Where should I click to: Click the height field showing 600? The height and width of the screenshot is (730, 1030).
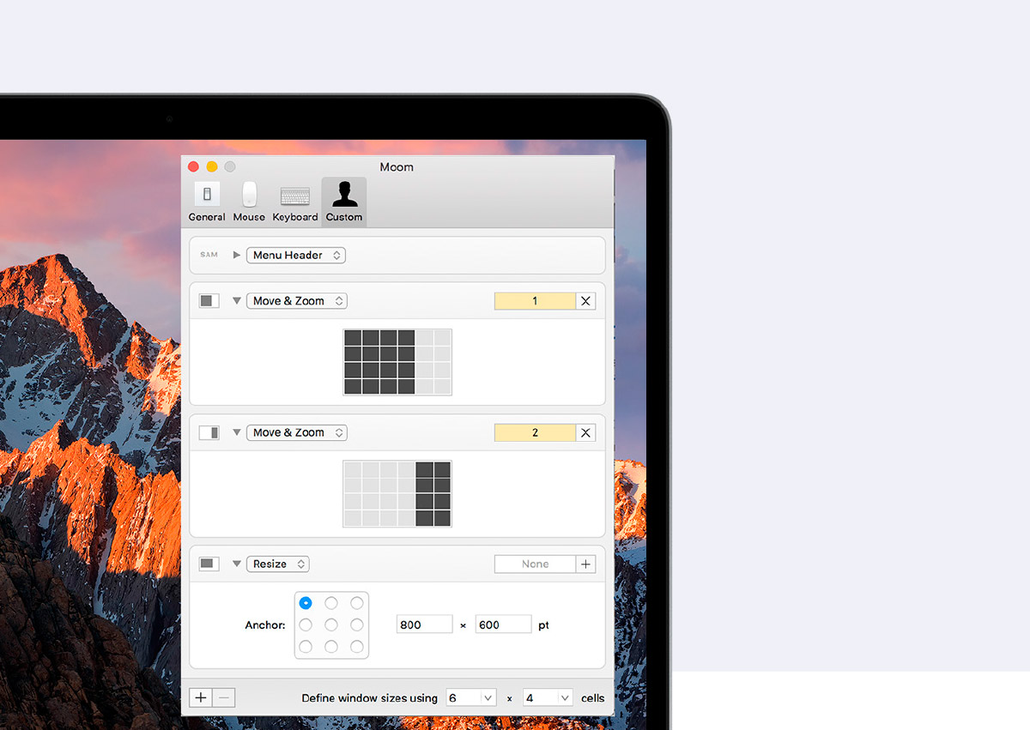[x=504, y=624]
